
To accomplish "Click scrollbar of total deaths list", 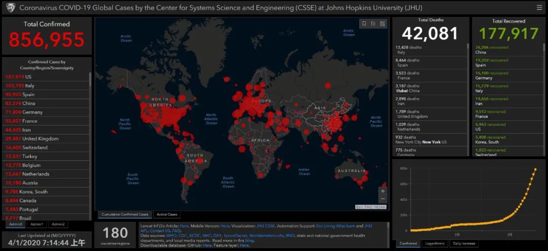I will click(x=468, y=46).
